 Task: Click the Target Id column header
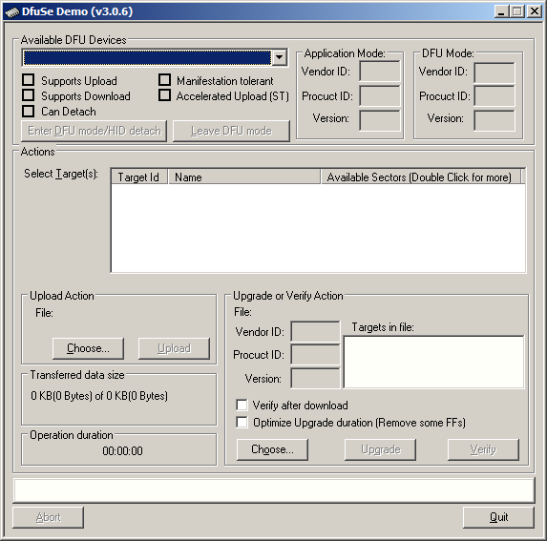(139, 177)
